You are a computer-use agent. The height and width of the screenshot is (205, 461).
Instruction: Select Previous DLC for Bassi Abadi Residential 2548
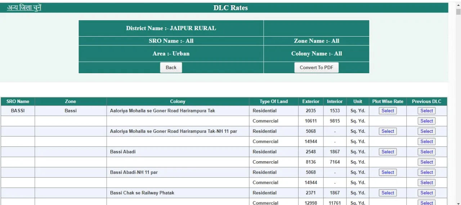(x=426, y=152)
